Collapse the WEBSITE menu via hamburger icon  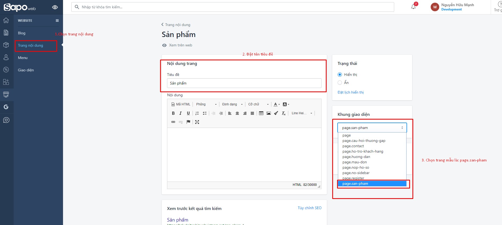click(x=57, y=20)
